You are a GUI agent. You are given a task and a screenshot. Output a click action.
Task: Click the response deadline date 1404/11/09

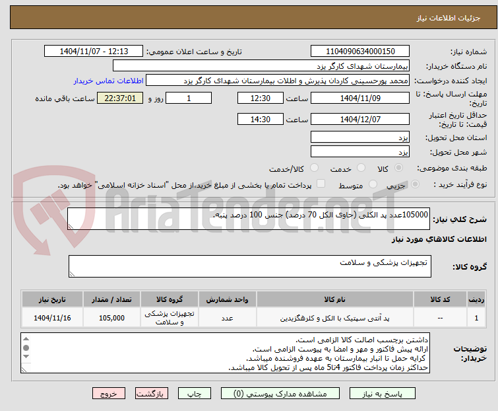tap(360, 98)
